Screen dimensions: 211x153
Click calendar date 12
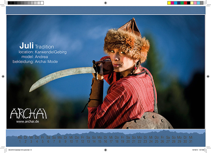point(83,141)
